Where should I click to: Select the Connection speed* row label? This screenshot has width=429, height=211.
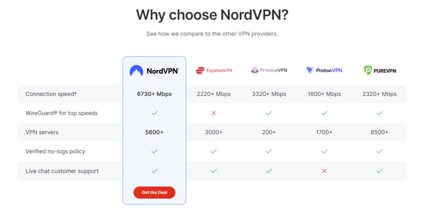[51, 94]
